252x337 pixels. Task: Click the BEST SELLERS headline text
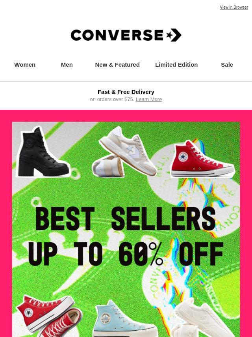(126, 219)
